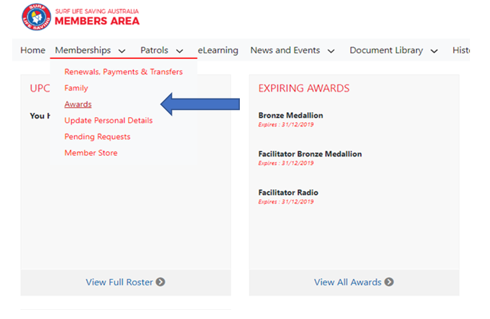Click the Surf Life Saving logo

pyautogui.click(x=36, y=18)
